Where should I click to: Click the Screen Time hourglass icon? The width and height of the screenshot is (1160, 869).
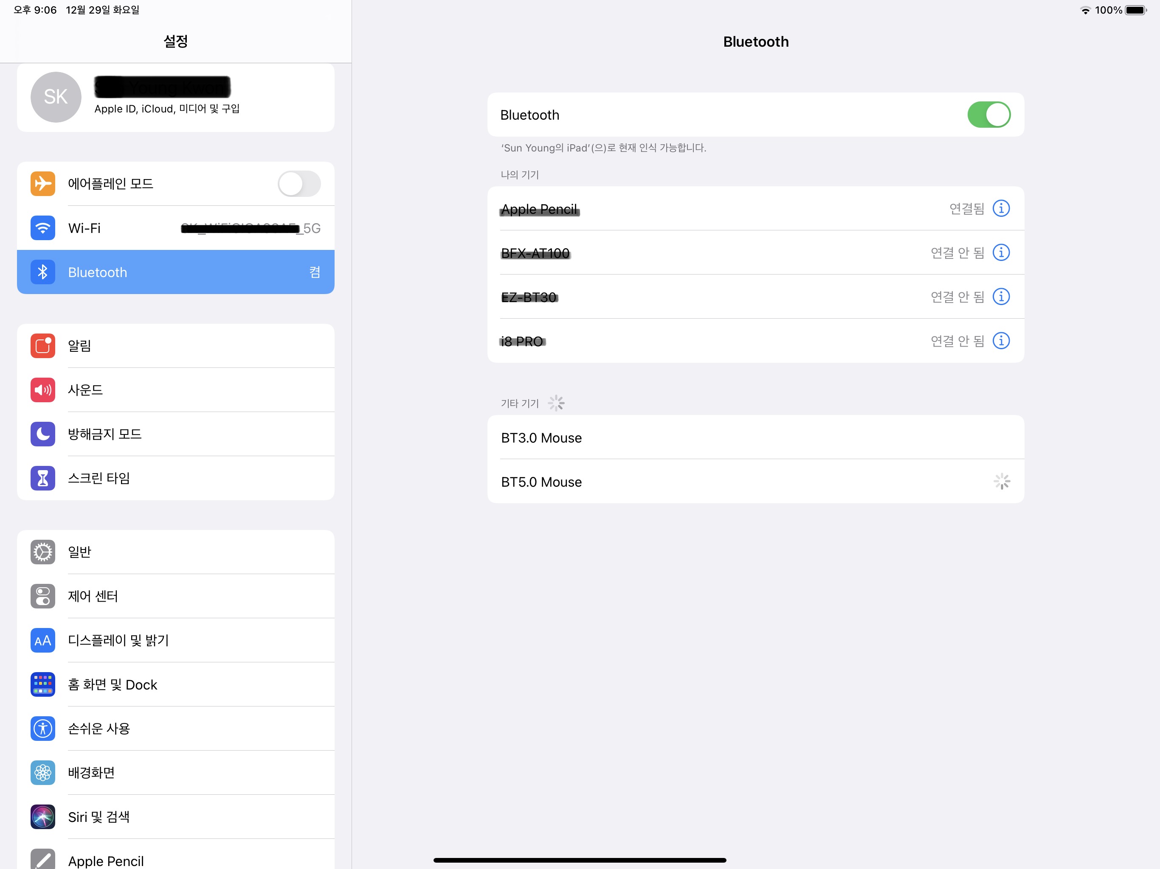point(42,478)
